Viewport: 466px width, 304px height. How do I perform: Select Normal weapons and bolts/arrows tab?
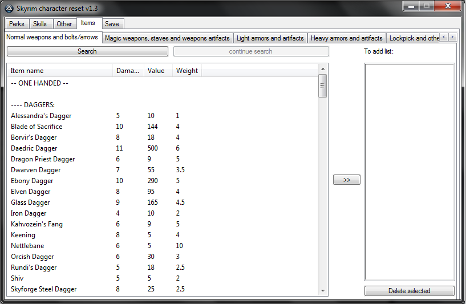pos(52,37)
